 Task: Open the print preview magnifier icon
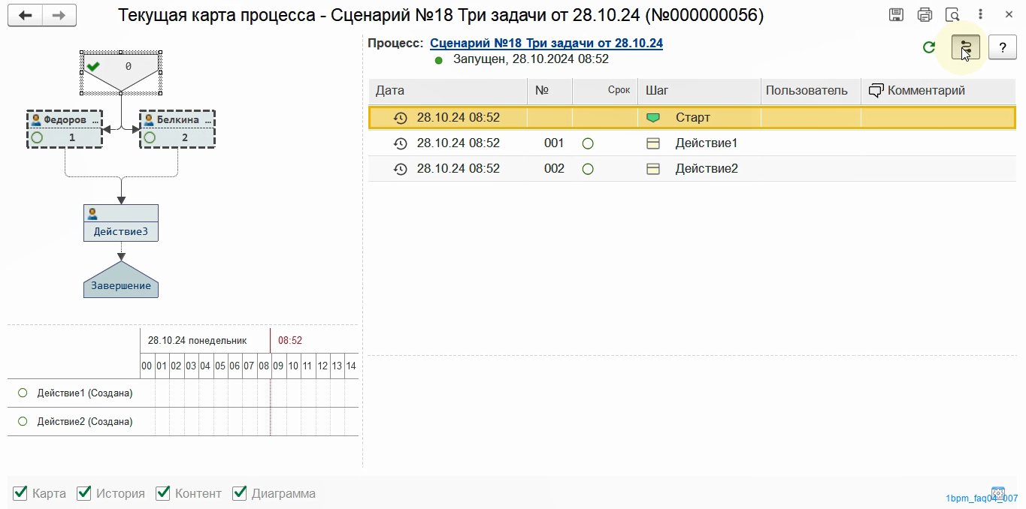click(x=952, y=15)
